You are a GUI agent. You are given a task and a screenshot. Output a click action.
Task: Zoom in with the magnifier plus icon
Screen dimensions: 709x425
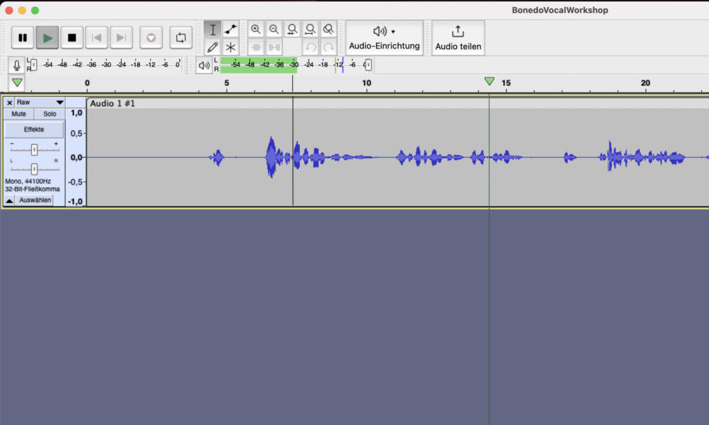click(256, 29)
